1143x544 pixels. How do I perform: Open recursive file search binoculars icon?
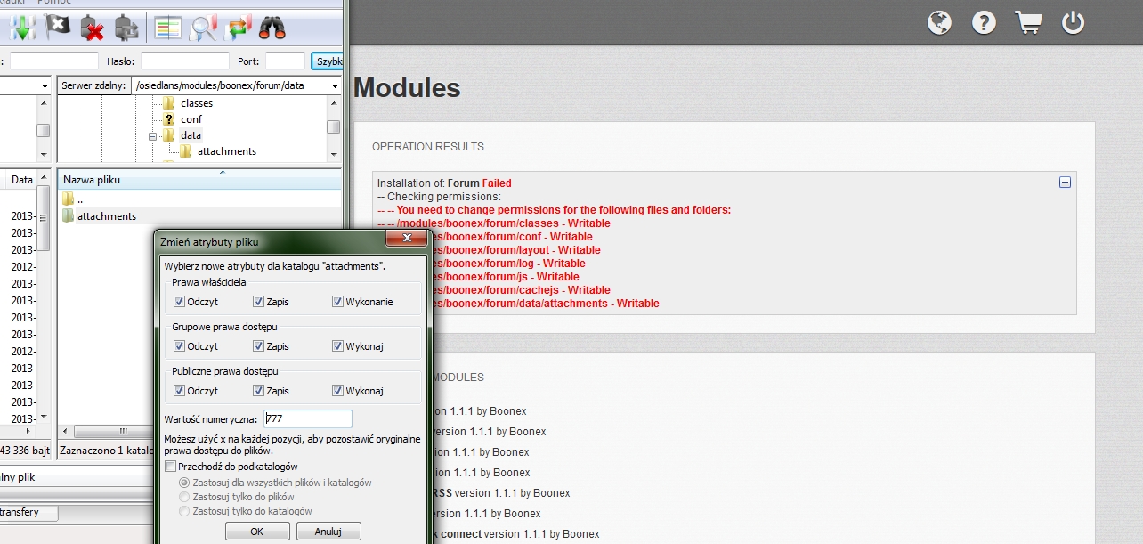click(272, 28)
